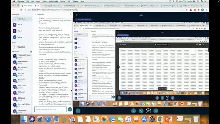220x124 pixels.
Task: Switch to the untitled ipynb browser tab
Action: [69, 6]
